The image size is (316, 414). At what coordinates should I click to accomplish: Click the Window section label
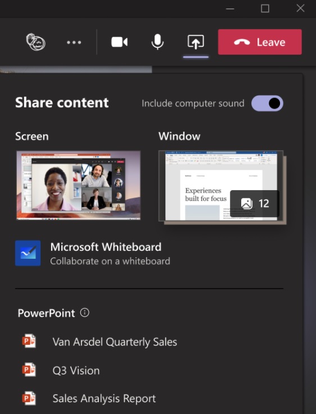point(179,136)
